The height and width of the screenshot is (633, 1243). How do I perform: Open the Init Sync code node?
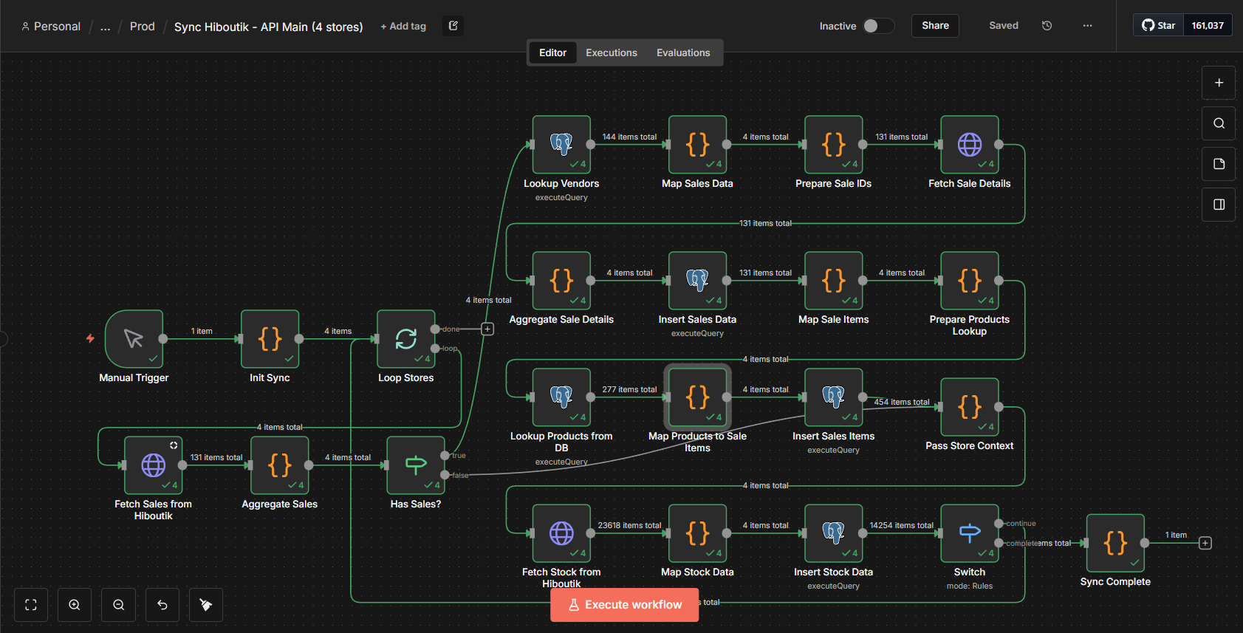[x=270, y=339]
